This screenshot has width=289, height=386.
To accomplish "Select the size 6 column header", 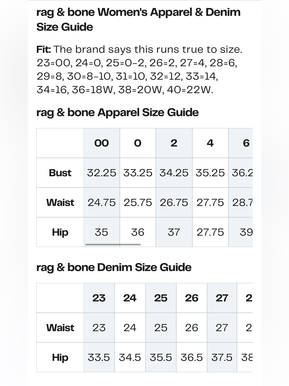I will click(241, 143).
